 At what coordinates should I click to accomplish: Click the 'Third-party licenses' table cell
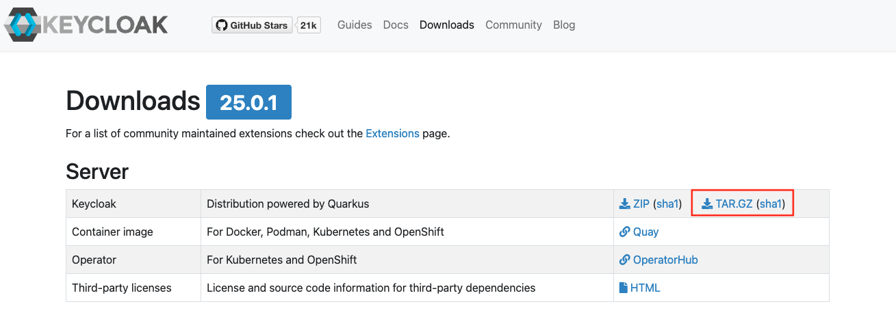pos(133,288)
